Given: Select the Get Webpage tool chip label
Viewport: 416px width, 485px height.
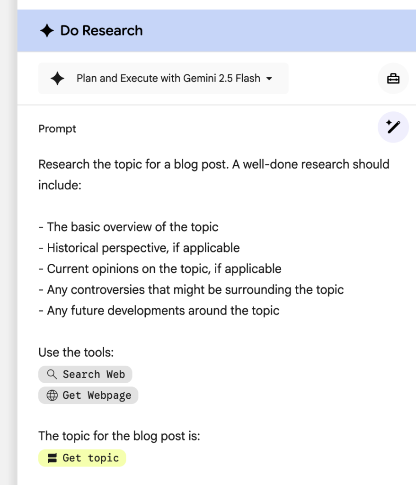Looking at the screenshot, I should click(x=97, y=395).
